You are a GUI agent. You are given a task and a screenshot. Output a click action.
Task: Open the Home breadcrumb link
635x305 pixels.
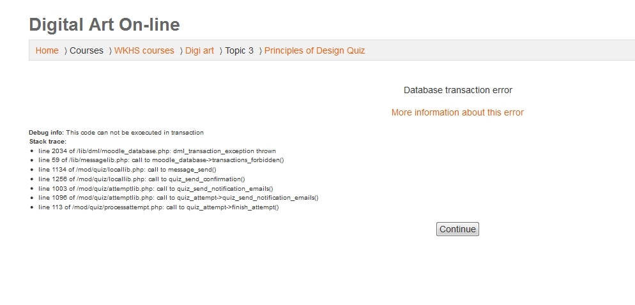click(x=47, y=50)
